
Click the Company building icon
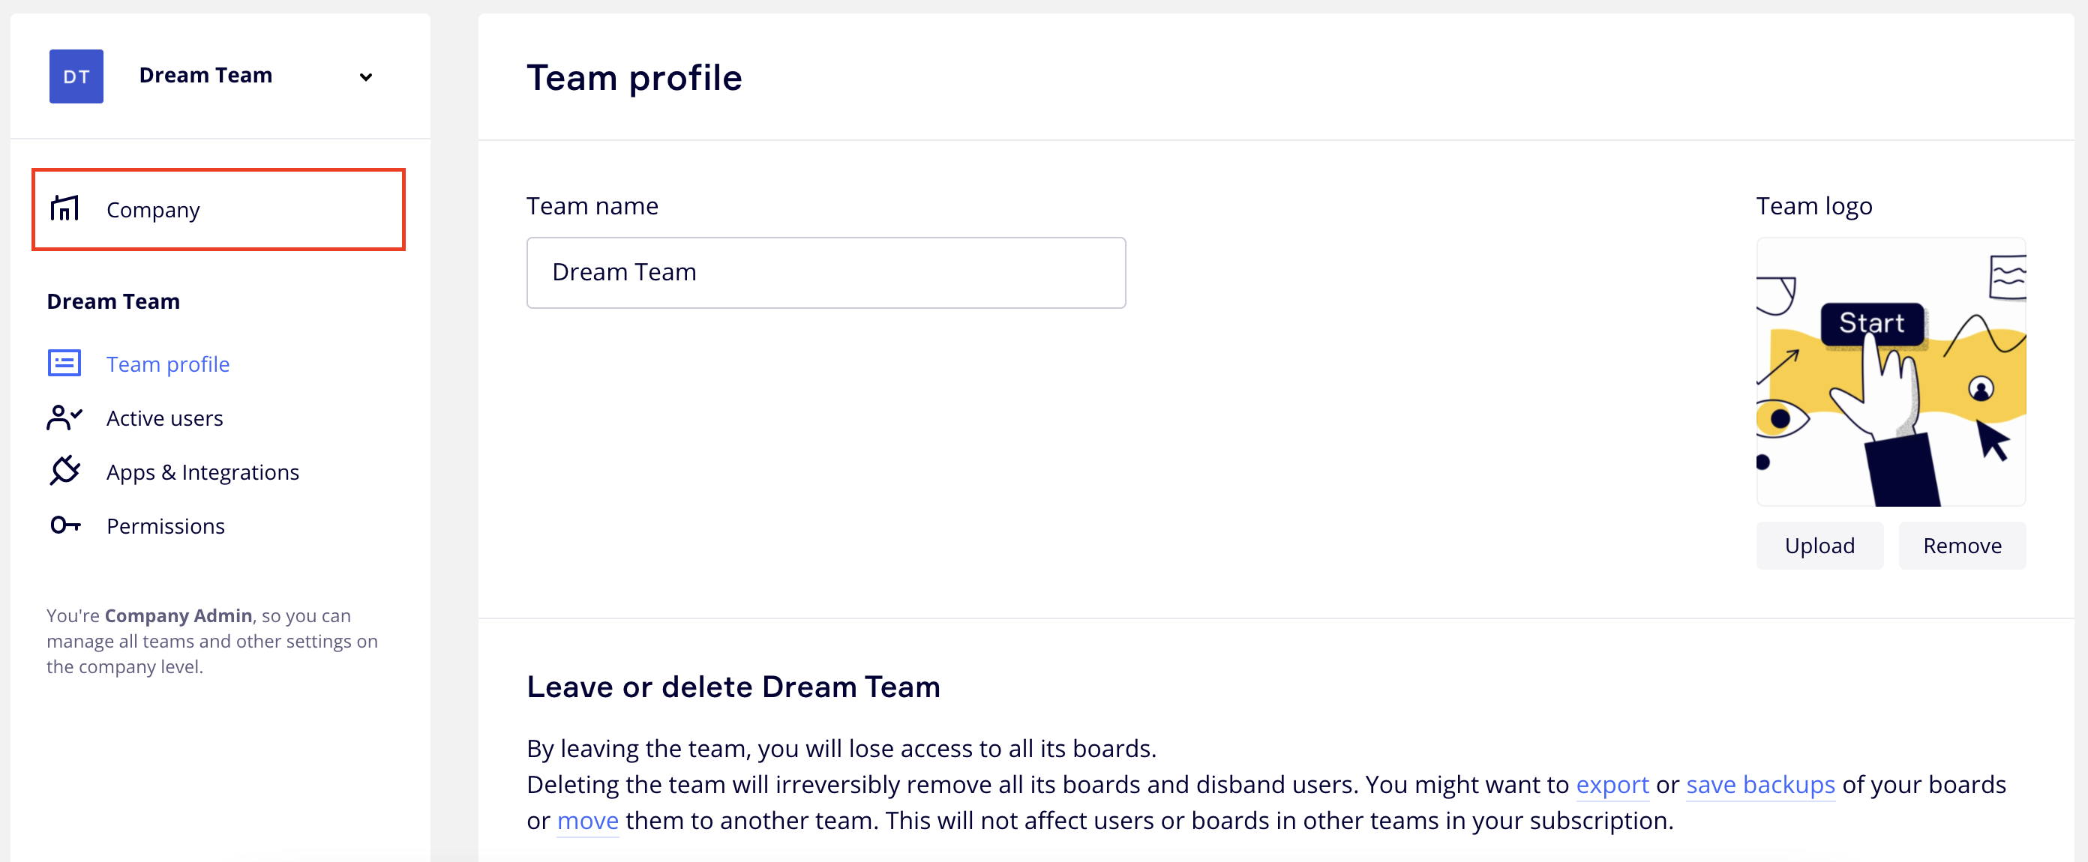point(64,209)
